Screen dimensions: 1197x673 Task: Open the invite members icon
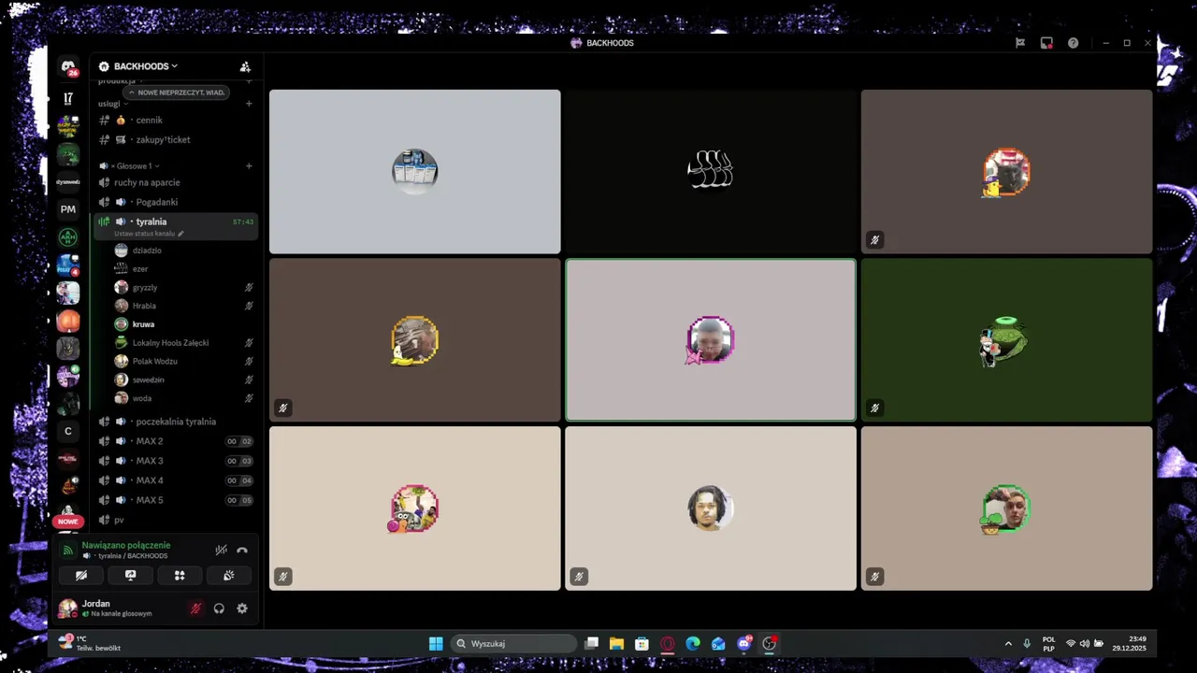[245, 66]
